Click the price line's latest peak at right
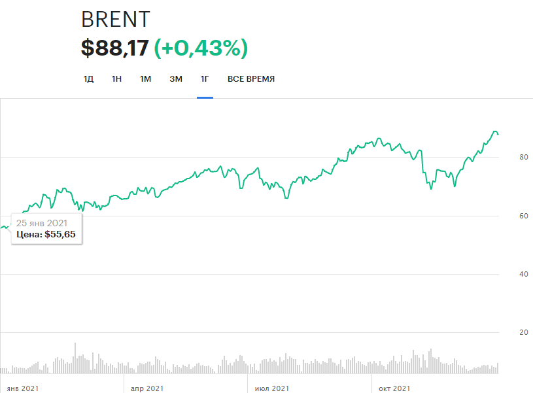 495,131
